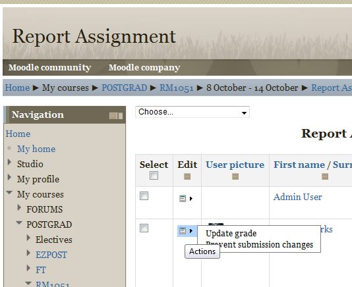Open the Admin User row edit icon
The height and width of the screenshot is (287, 352).
coord(183,198)
